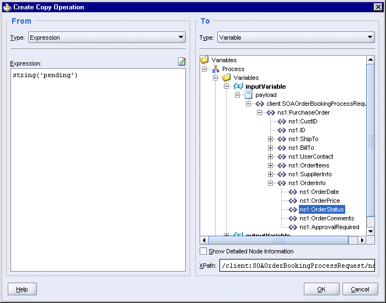386x303 pixels.
Task: Expand the ns1:OrderItems node
Action: pos(271,166)
